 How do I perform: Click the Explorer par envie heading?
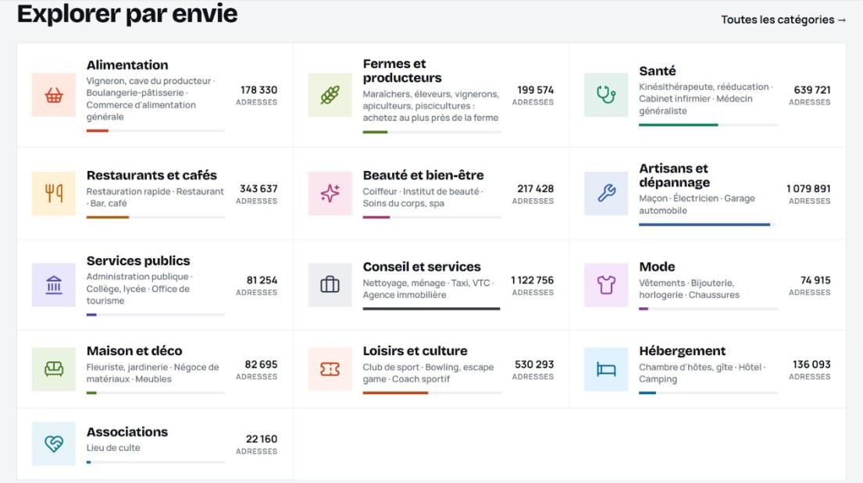pyautogui.click(x=127, y=14)
